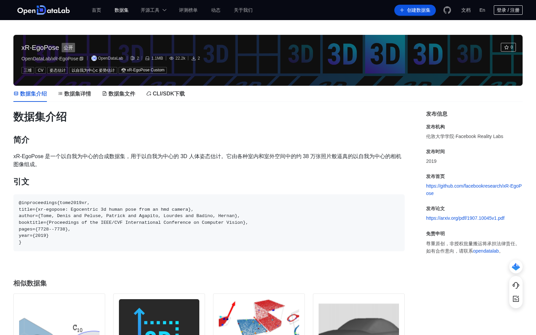Screen dimensions: 536x335
Task: Click the opendatalab contact link
Action: (486, 251)
